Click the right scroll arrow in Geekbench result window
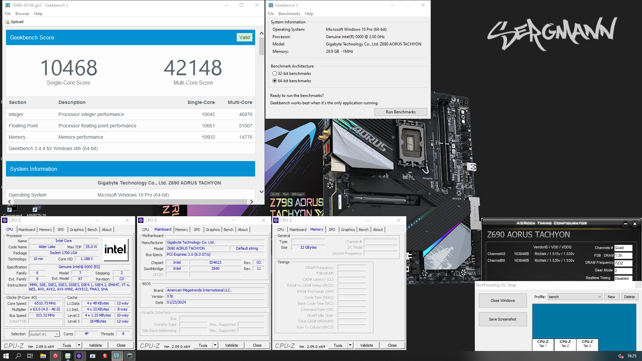Screen dimensions: 642x361 pos(251,202)
